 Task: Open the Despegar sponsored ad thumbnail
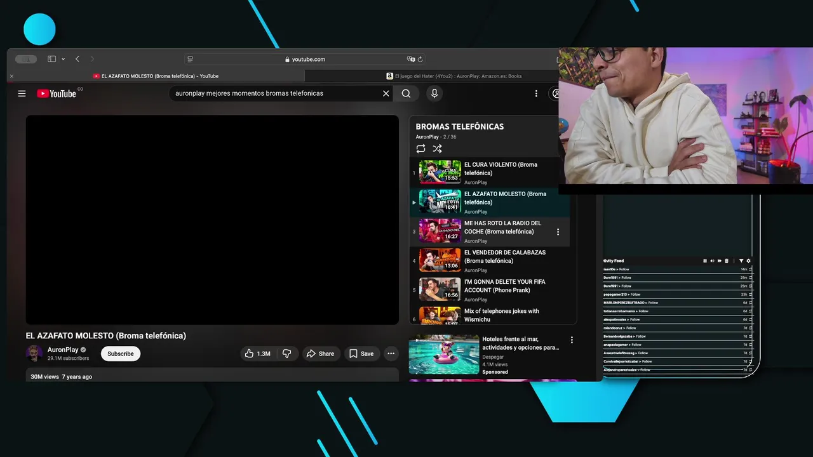click(444, 354)
